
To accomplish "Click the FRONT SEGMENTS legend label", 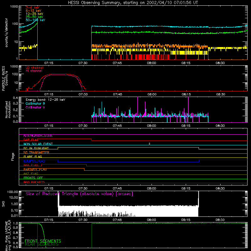I will pos(43,241).
